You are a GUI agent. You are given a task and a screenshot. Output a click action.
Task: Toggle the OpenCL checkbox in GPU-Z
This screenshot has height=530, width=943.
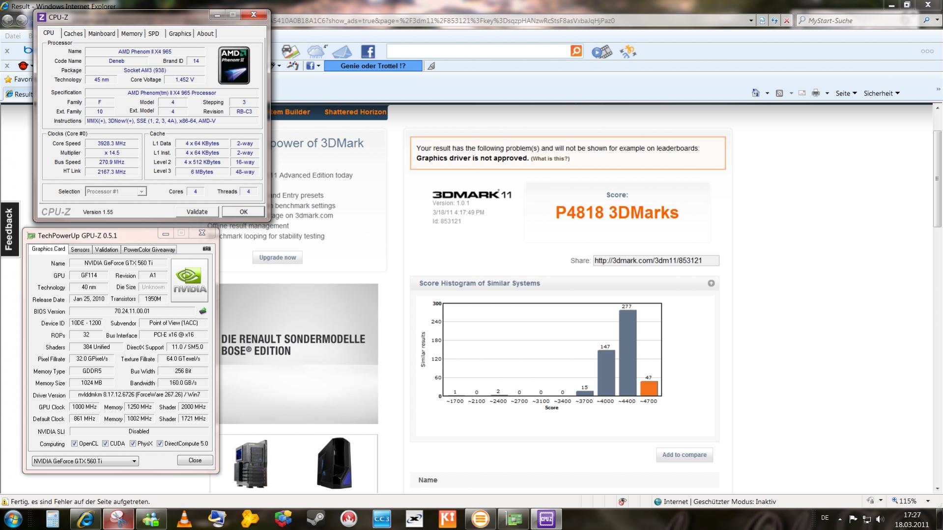pos(74,444)
